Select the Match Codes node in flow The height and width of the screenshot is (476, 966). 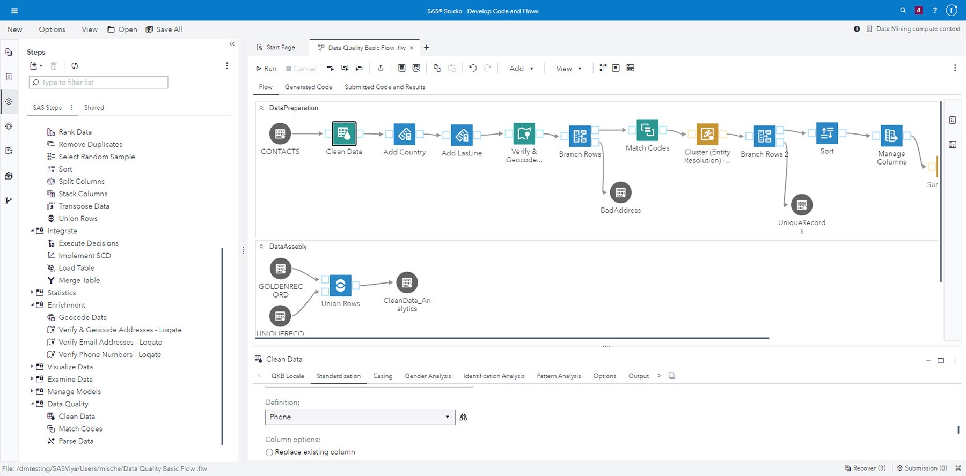647,130
